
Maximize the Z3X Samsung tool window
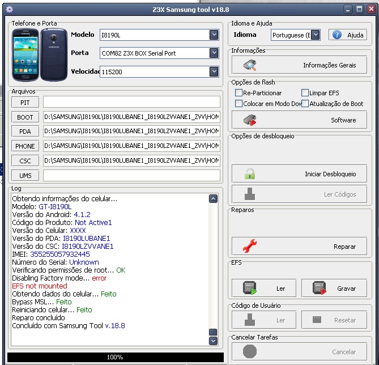point(360,10)
